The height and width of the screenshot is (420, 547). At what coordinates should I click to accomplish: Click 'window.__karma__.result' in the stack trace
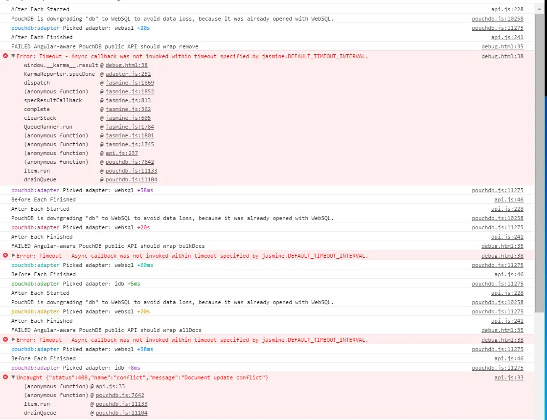tap(61, 65)
